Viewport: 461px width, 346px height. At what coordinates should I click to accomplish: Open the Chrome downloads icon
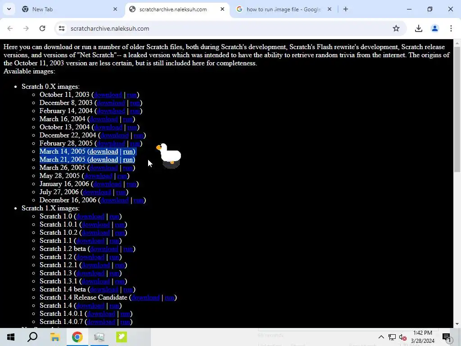pos(418,28)
